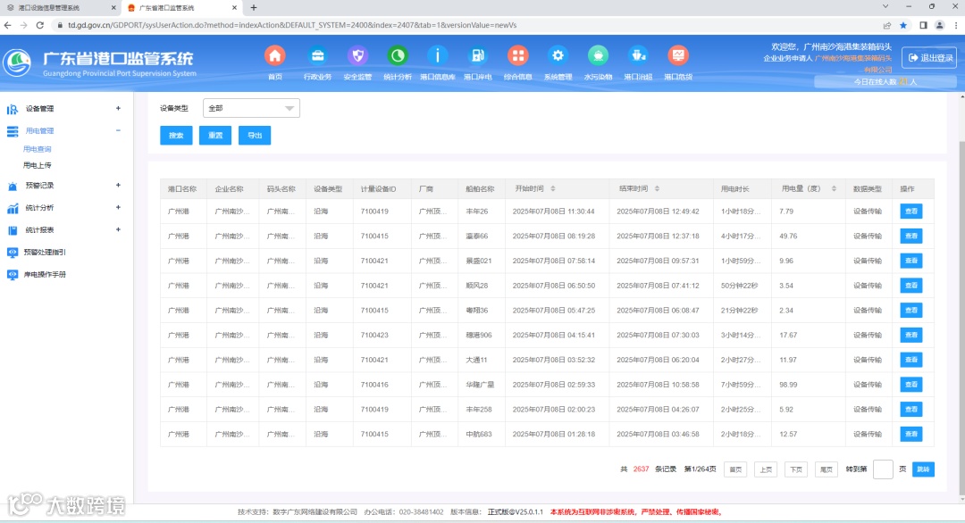Open the 港口岸电 charging station icon

[x=477, y=56]
